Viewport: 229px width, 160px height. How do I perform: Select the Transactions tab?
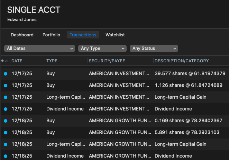[83, 35]
